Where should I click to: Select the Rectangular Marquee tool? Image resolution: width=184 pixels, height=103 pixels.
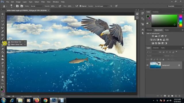point(3,17)
